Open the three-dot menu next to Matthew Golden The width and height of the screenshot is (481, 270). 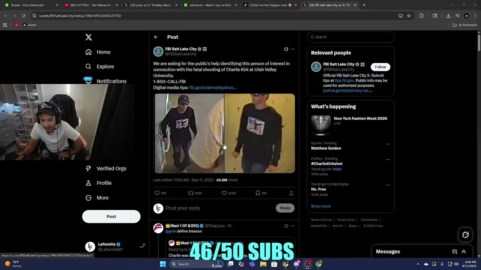click(388, 144)
